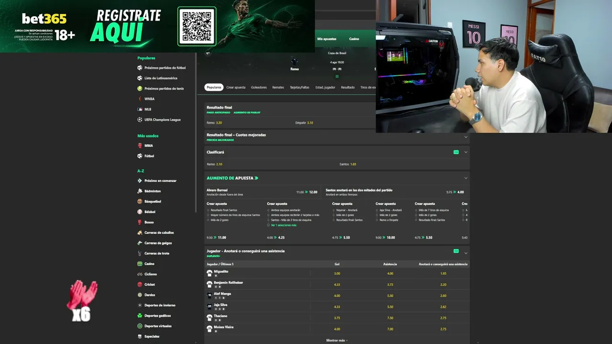Viewport: 612px width, 344px height.
Task: Open the Goleadores tab
Action: coord(259,87)
